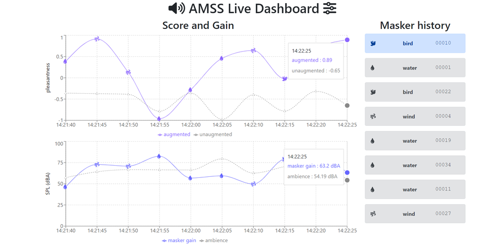
Task: Click the augmented data point at 14:21:45
Action: (97, 38)
